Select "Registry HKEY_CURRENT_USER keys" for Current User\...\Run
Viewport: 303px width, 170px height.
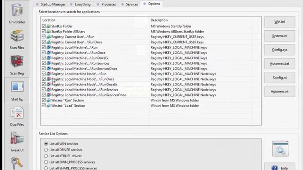pos(177,37)
